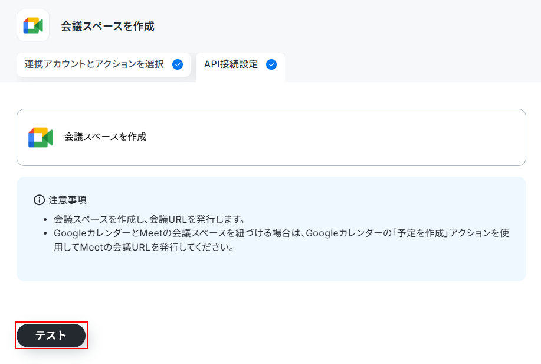Image resolution: width=541 pixels, height=364 pixels.
Task: Select the 会議スペースを作成 page title
Action: click(107, 26)
